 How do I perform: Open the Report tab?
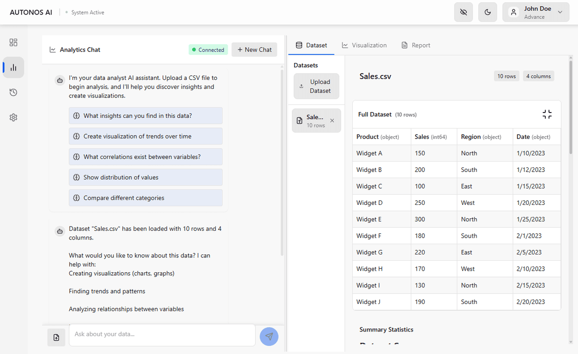point(415,45)
